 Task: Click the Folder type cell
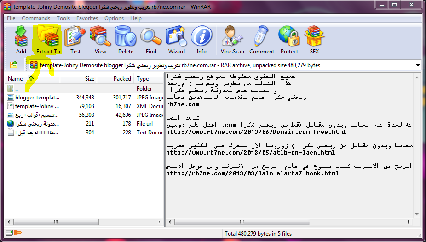click(144, 88)
